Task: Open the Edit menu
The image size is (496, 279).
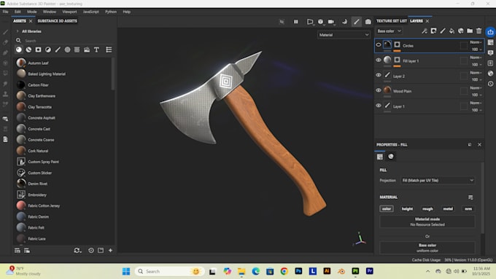Action: [x=18, y=12]
